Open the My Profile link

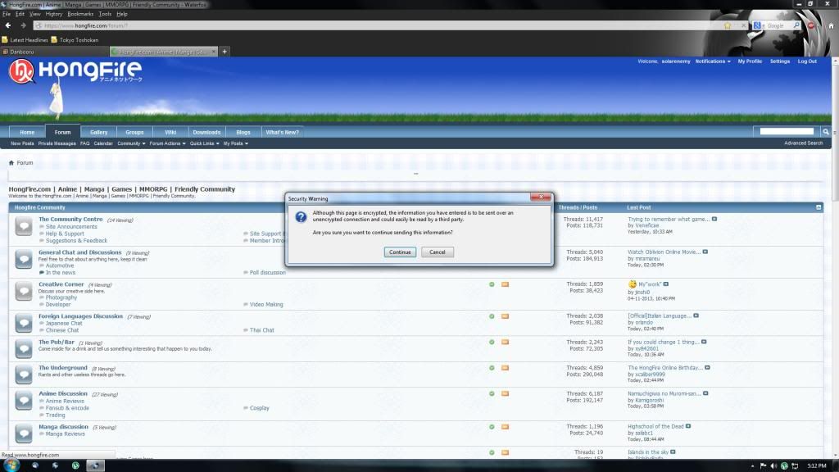[x=750, y=61]
